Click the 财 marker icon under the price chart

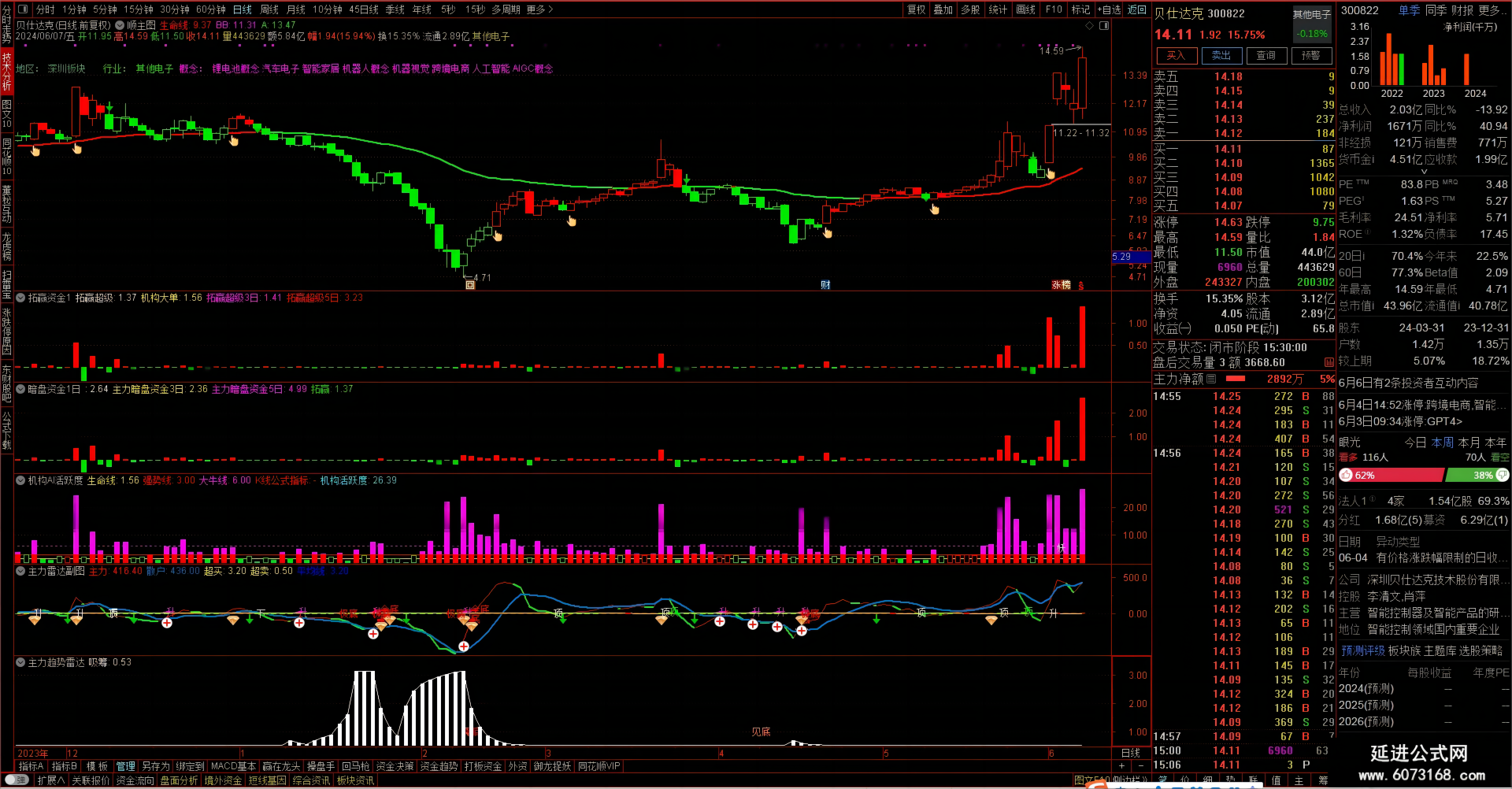[x=825, y=285]
